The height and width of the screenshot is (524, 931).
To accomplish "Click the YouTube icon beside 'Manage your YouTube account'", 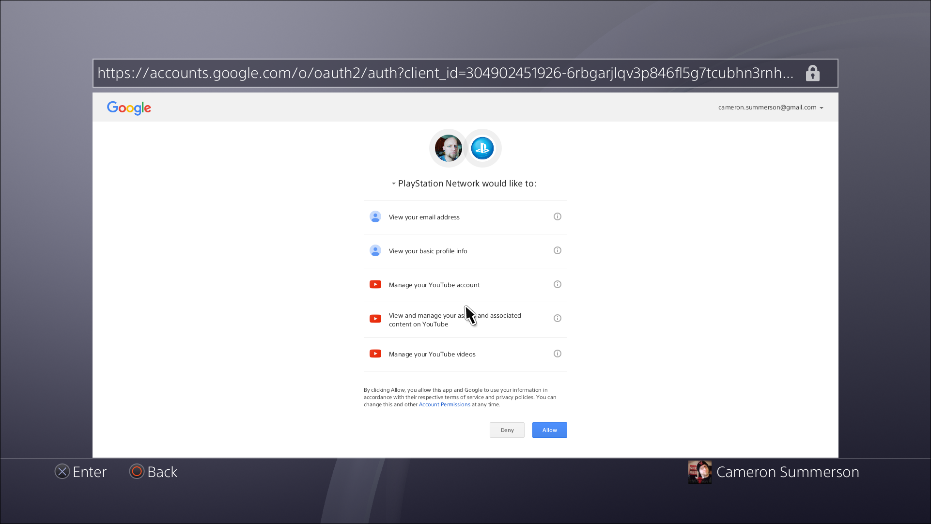I will click(x=375, y=284).
